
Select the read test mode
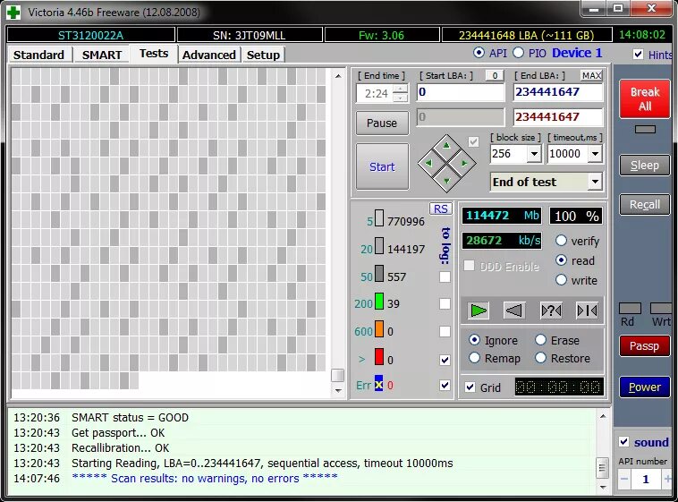[561, 260]
